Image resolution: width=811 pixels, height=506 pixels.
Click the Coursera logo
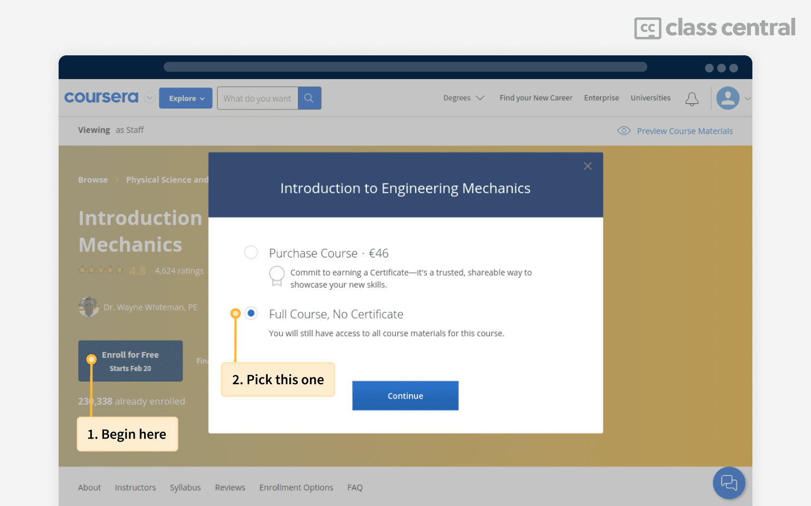[x=101, y=98]
